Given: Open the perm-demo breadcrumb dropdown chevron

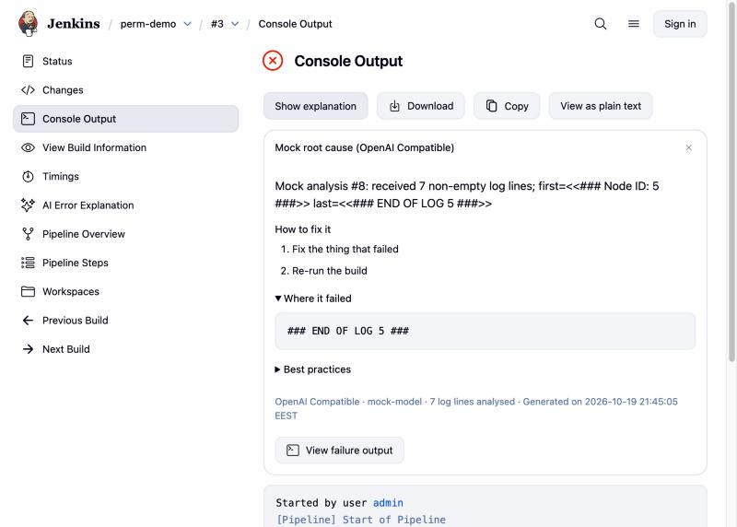Looking at the screenshot, I should pyautogui.click(x=188, y=24).
